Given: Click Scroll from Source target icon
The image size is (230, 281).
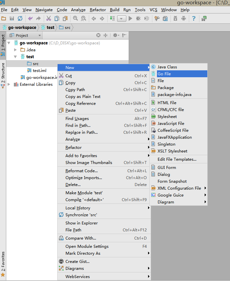Looking at the screenshot, I should (98, 35).
